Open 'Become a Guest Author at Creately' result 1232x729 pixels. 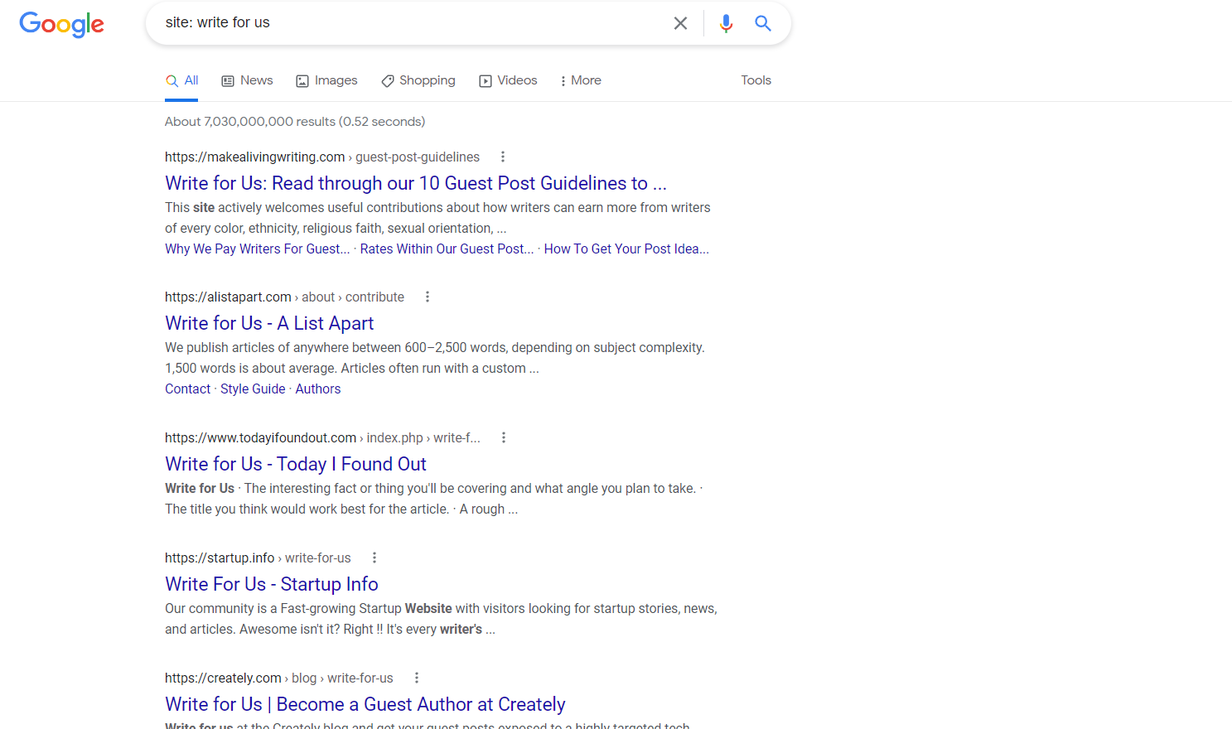click(365, 704)
